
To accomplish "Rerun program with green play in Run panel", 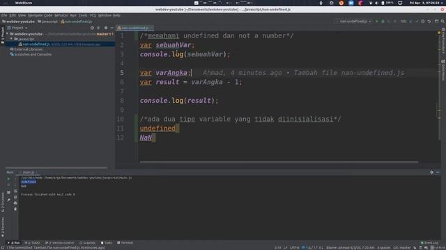I will tap(8, 178).
